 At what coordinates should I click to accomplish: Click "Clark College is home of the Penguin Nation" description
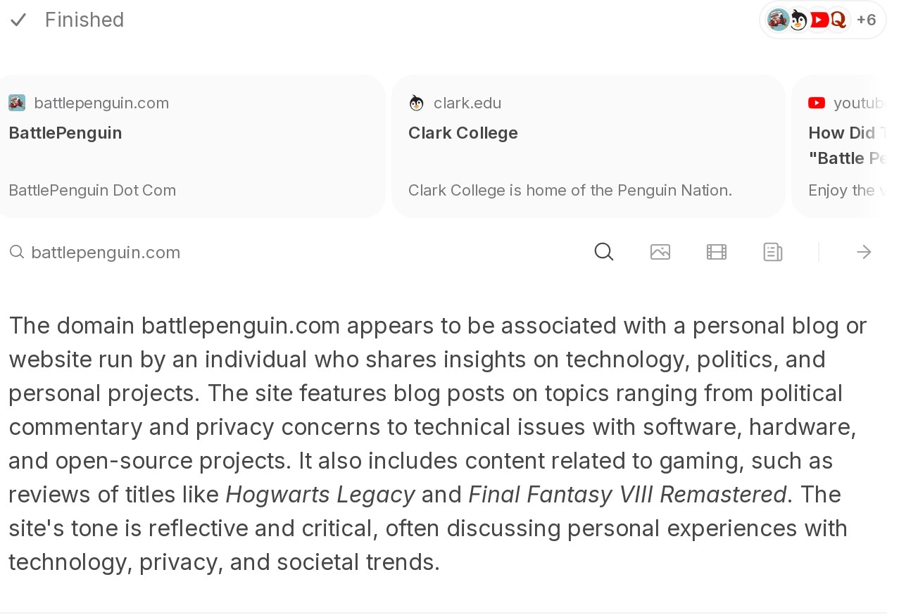click(570, 190)
